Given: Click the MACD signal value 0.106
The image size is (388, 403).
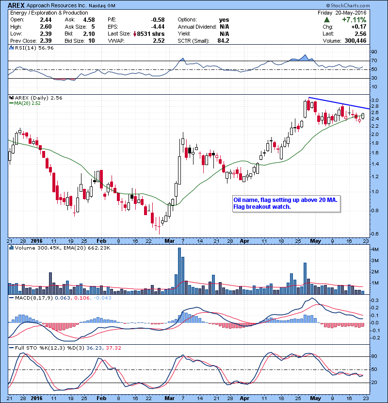Looking at the screenshot, I should 81,298.
